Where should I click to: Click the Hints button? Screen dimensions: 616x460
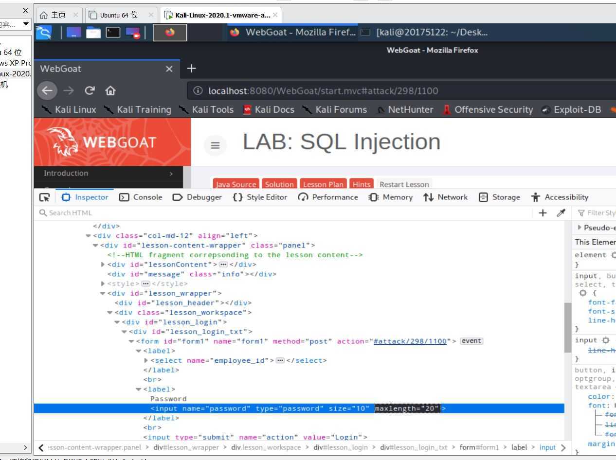tap(361, 184)
